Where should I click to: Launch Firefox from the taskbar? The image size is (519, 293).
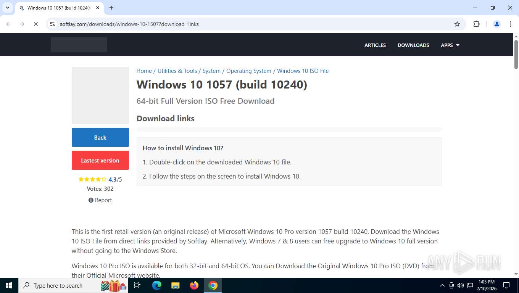pyautogui.click(x=194, y=285)
